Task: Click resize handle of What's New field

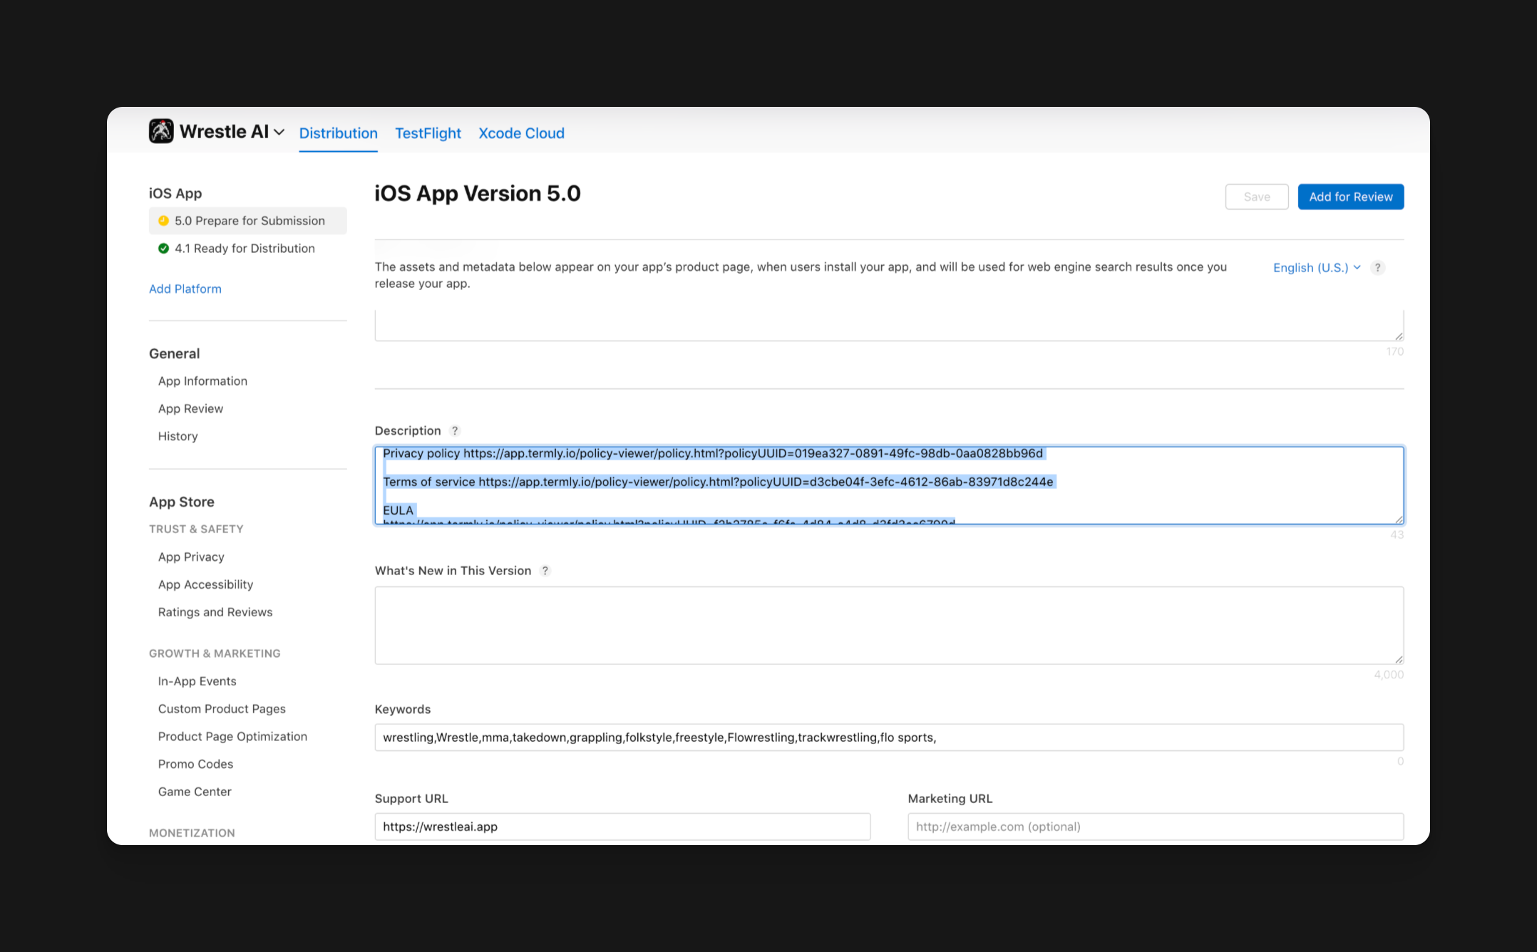Action: 1399,659
